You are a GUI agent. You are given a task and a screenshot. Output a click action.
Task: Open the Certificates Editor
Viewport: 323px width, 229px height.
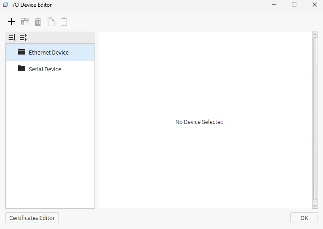tap(32, 218)
